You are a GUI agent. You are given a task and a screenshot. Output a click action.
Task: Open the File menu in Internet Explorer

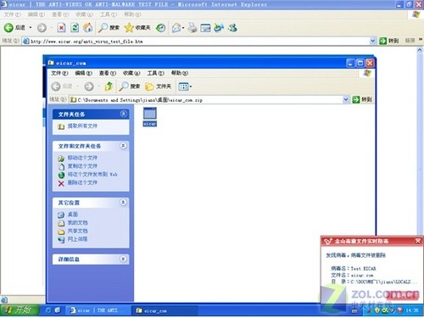click(x=12, y=14)
